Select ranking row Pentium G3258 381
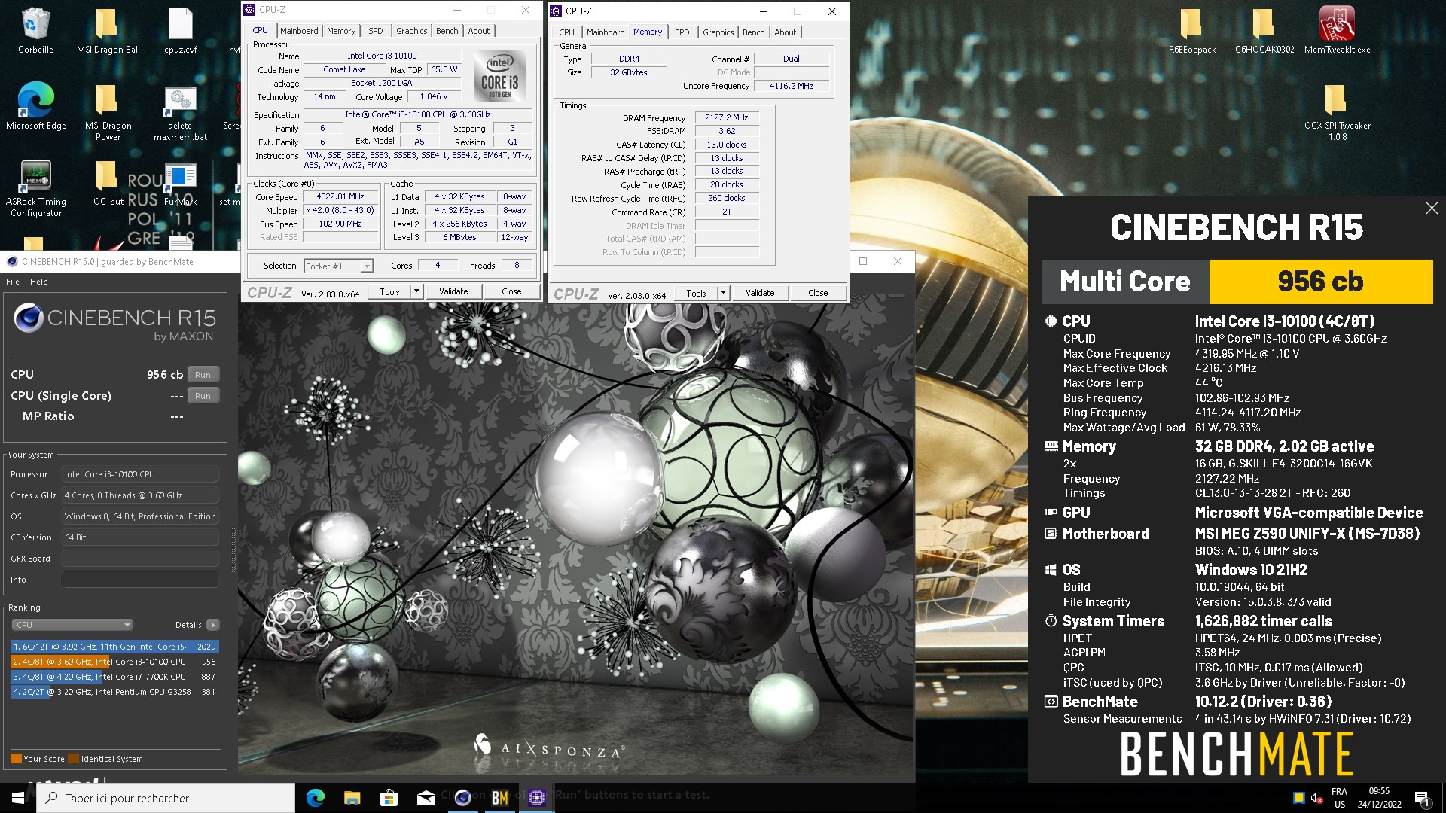The width and height of the screenshot is (1446, 813). (x=114, y=692)
